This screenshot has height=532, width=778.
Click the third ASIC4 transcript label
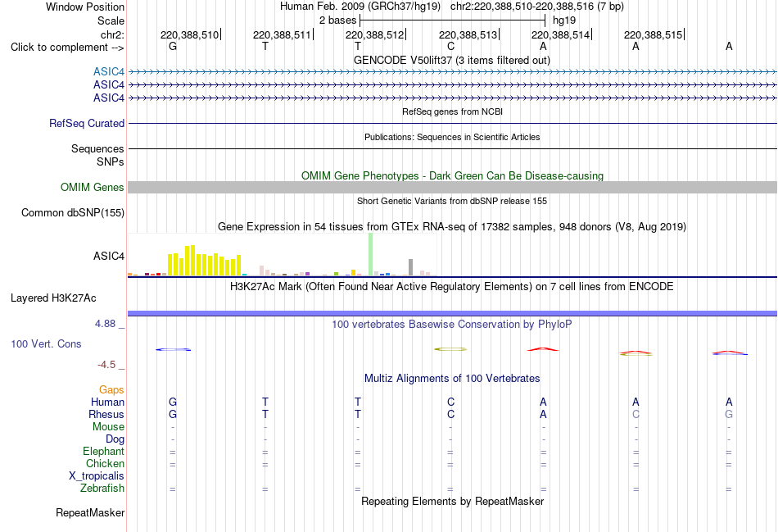tap(109, 98)
